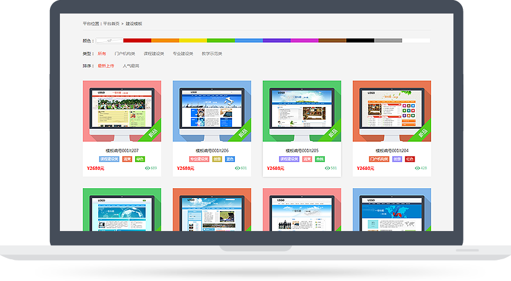Select the red color swatch filter

tap(137, 41)
